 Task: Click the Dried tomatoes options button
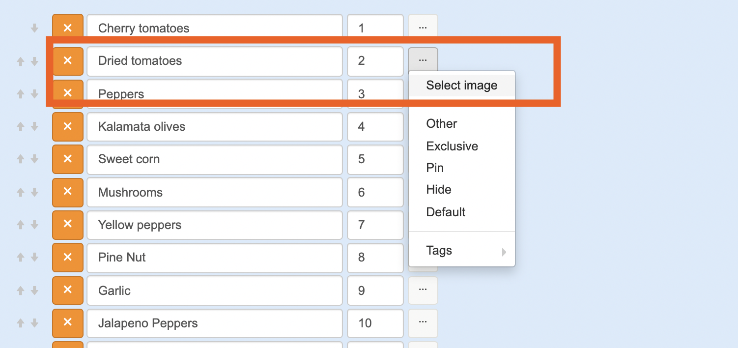pos(423,60)
